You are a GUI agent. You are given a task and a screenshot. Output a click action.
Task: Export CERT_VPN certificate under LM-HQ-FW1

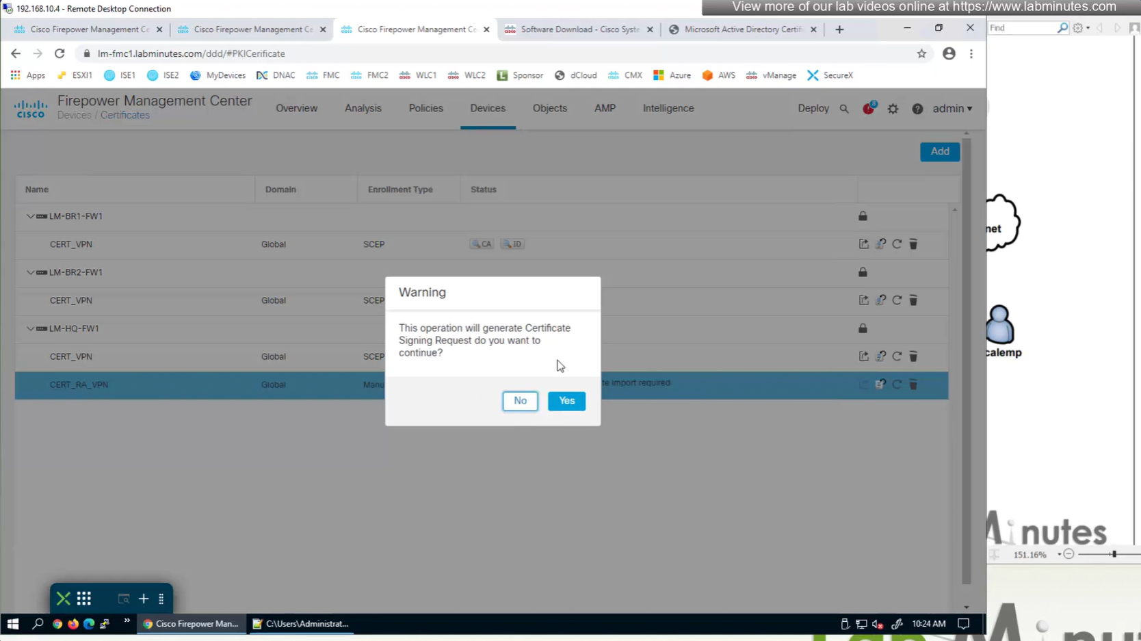click(864, 356)
